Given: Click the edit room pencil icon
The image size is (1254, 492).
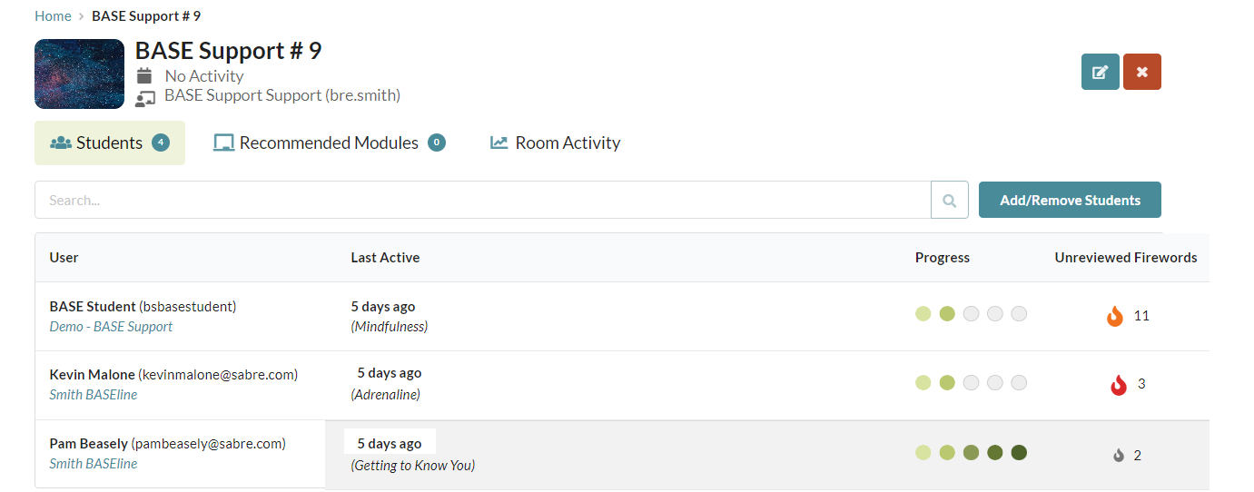Looking at the screenshot, I should coord(1100,72).
